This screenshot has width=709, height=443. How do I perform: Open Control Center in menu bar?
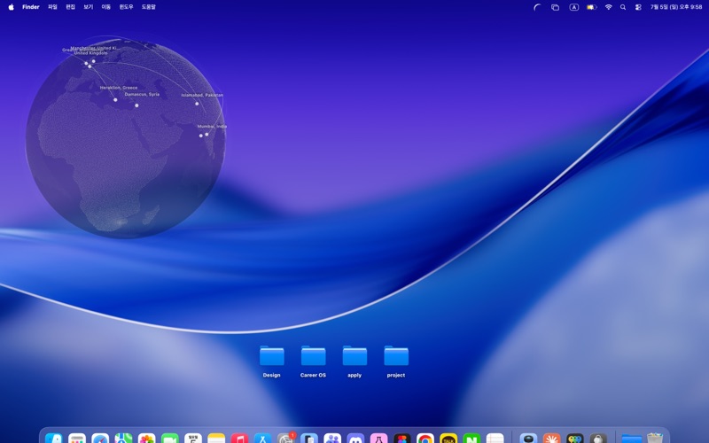[x=638, y=7]
